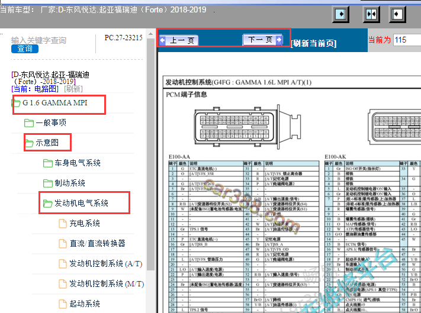421x313 pixels.
Task: Click the sidebar scrollbar up arrow
Action: (150, 34)
